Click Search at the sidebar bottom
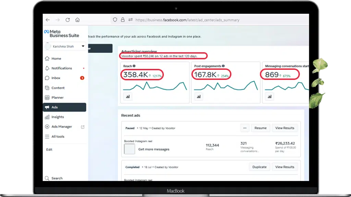 coord(57,178)
